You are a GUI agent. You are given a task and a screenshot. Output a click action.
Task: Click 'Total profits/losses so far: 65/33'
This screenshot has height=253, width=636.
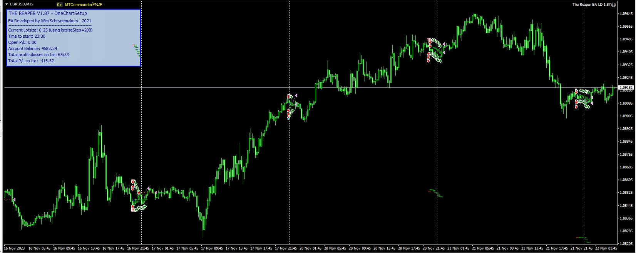pos(38,55)
